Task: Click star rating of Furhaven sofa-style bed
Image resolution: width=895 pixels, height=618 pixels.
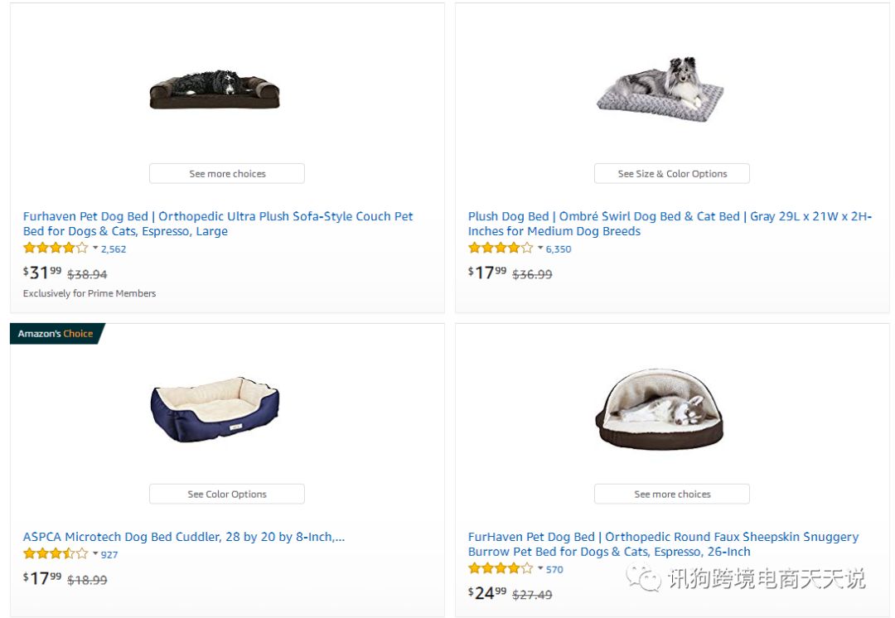Action: click(55, 249)
